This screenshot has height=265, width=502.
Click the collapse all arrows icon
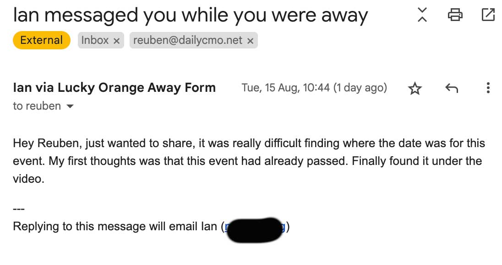point(422,15)
